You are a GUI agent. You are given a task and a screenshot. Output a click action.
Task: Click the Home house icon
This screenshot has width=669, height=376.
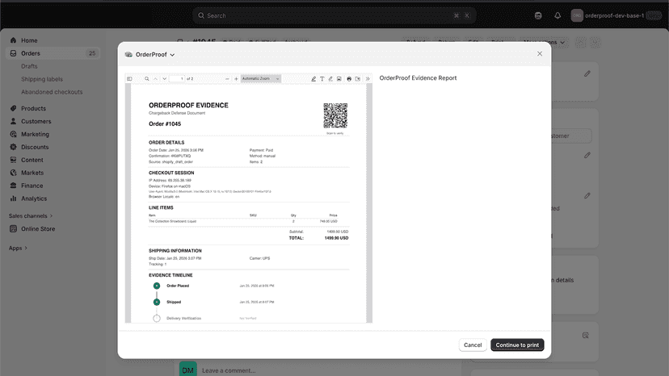tap(13, 40)
